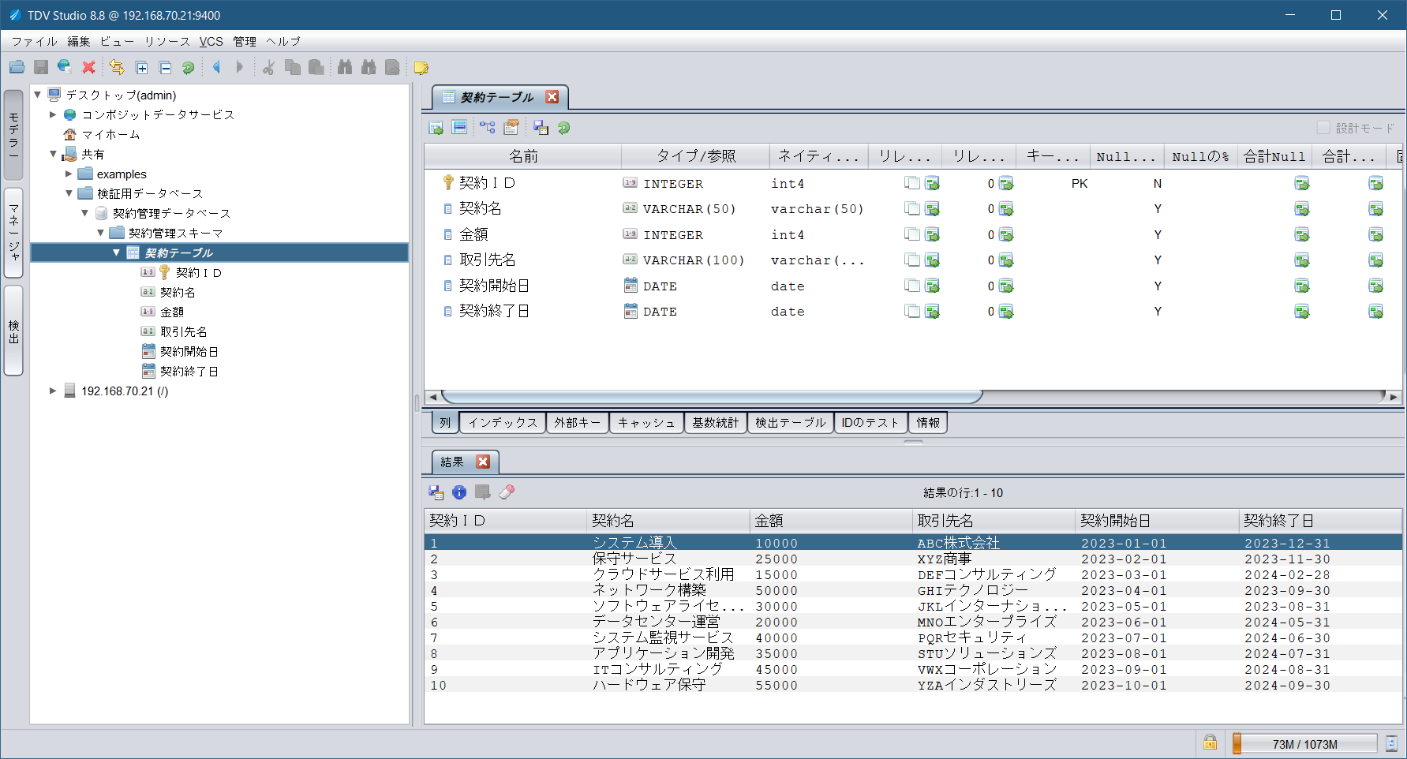Screen dimensions: 1407x759
Task: Collapse the 契約管理スキーマ node
Action: tap(100, 233)
